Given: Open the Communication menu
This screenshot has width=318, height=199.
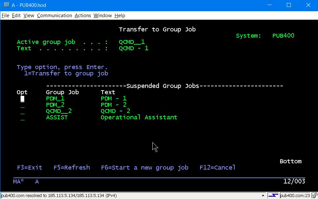Looking at the screenshot, I should (54, 16).
